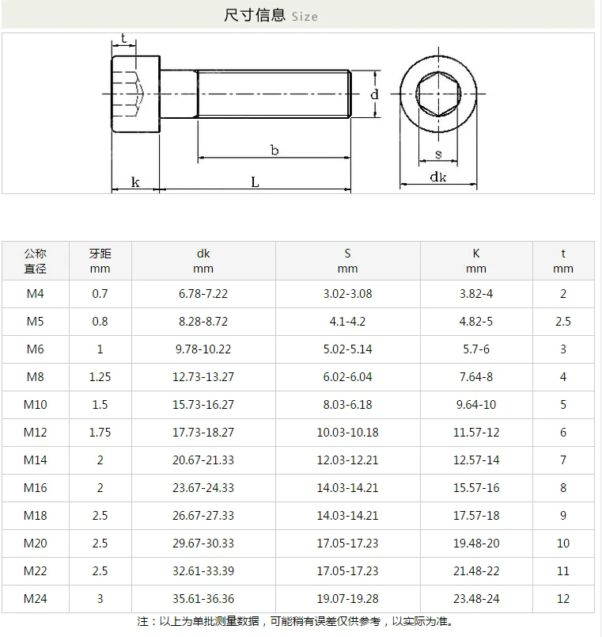Viewport: 602px width, 637px height.
Task: Click the M12 row label
Action: pyautogui.click(x=36, y=433)
